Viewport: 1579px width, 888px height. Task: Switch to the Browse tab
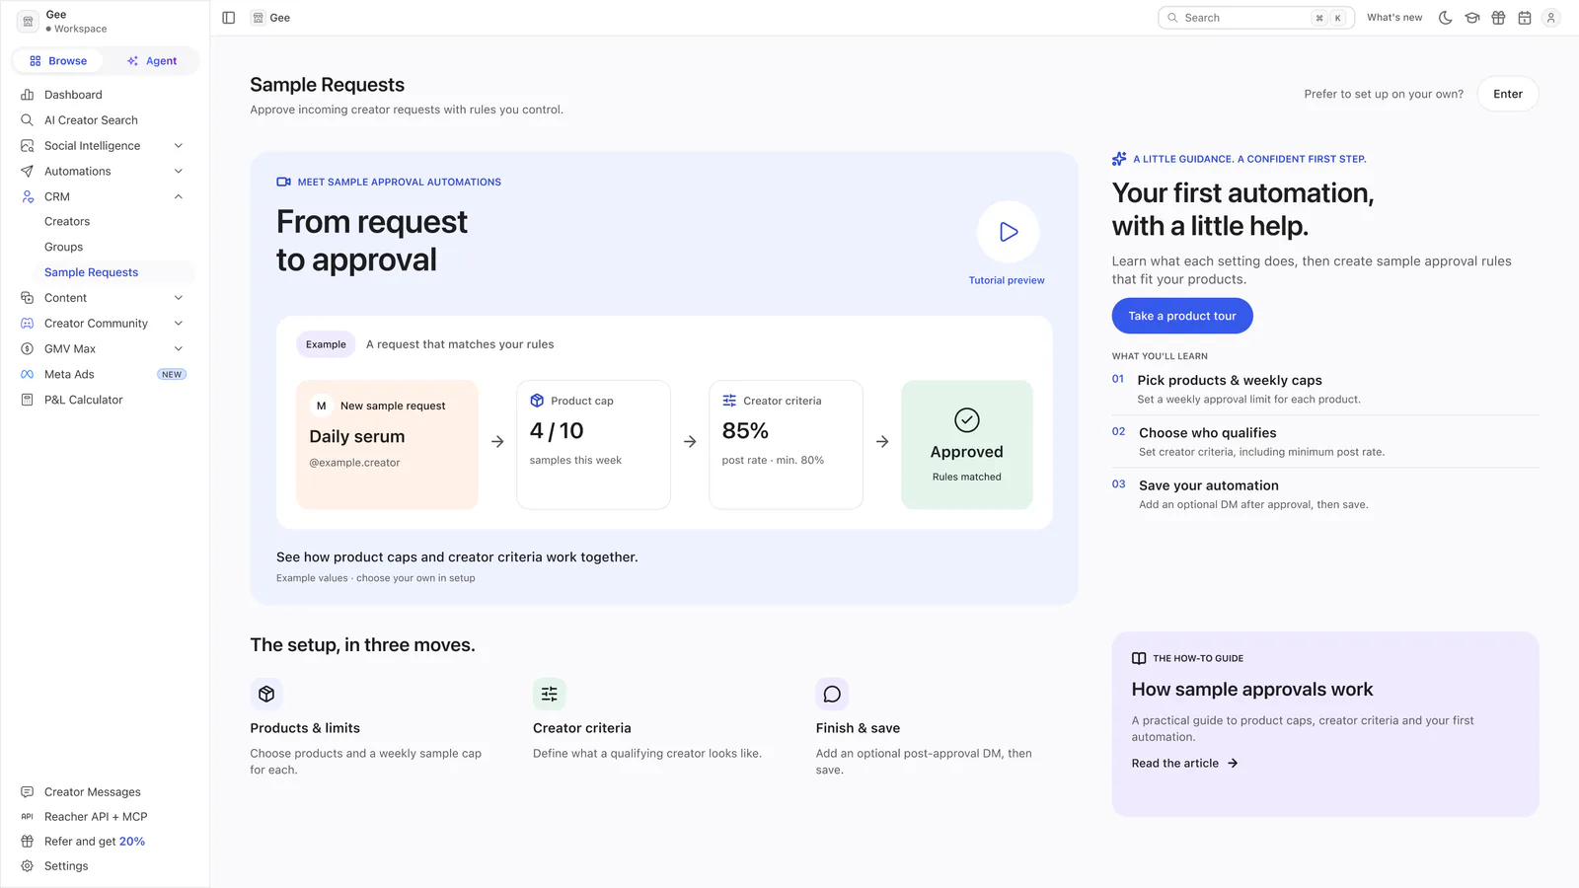[58, 61]
